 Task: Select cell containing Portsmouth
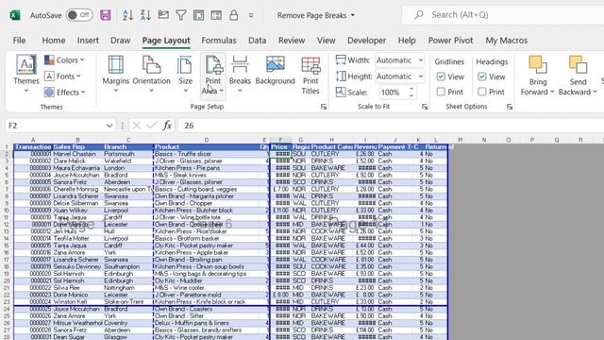coord(128,154)
